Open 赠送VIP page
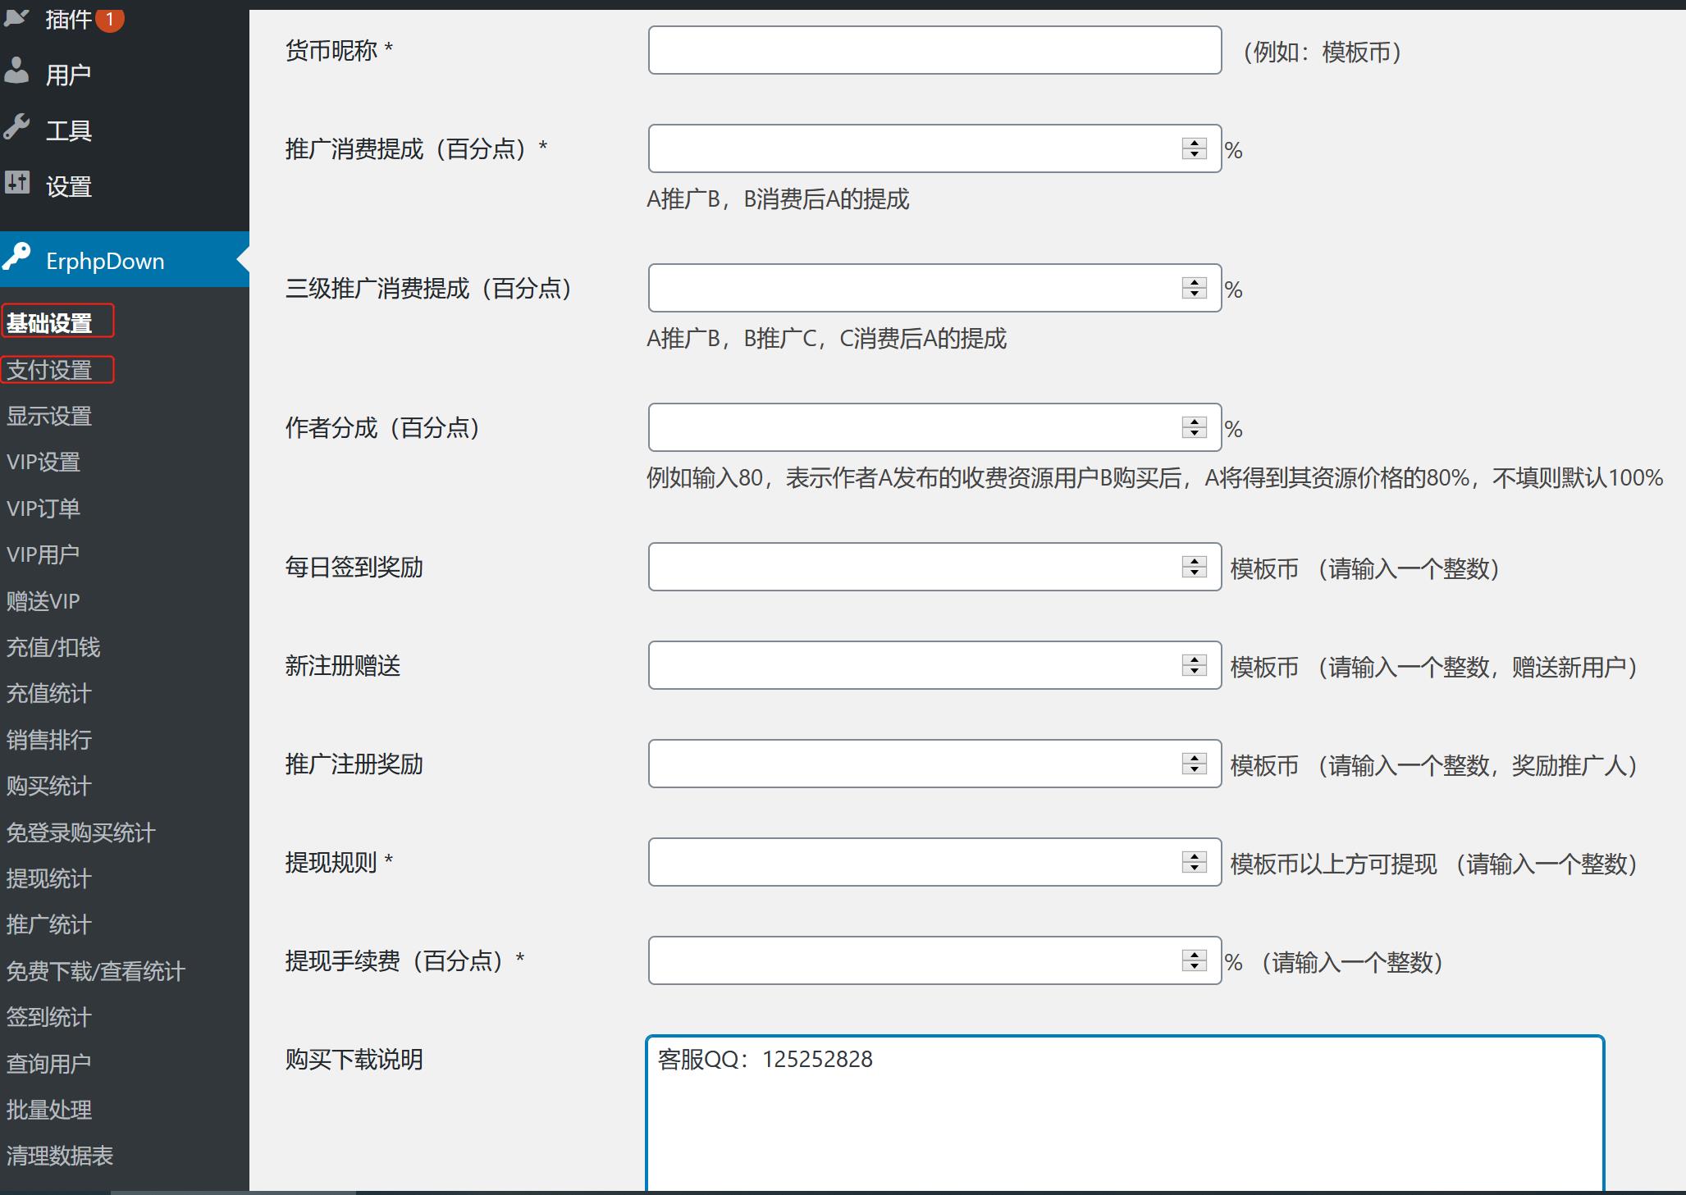Screen dimensions: 1686x1195 point(43,601)
